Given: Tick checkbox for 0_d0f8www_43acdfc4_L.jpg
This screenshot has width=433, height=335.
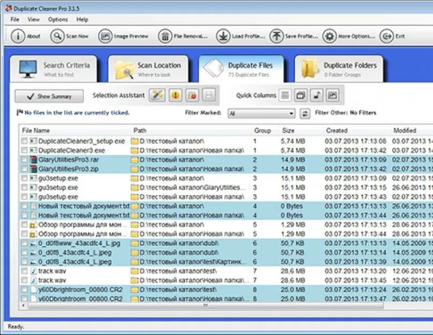Looking at the screenshot, I should (24, 243).
